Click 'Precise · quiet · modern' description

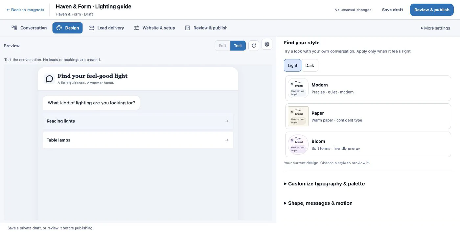333,92
